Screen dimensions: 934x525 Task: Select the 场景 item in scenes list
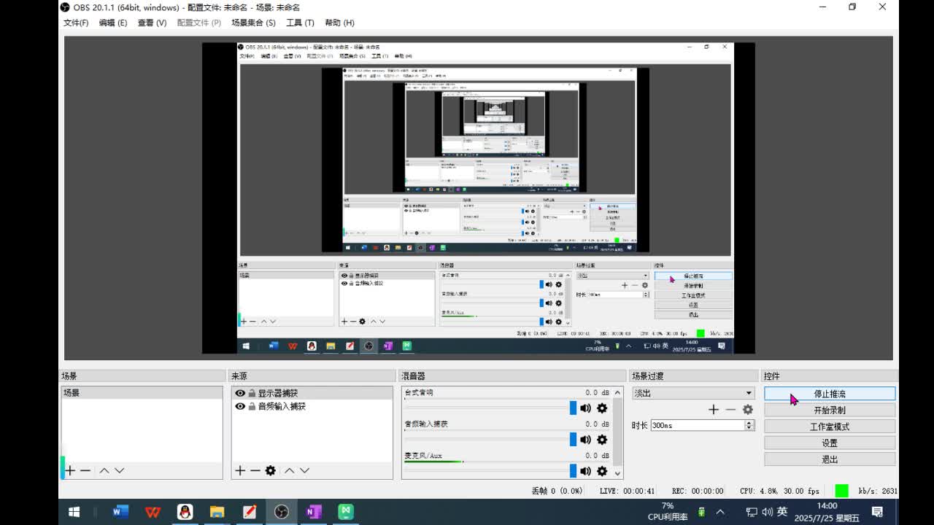142,393
